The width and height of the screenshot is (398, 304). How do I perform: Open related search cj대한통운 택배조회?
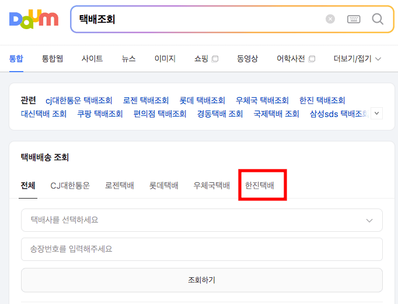[x=79, y=101]
